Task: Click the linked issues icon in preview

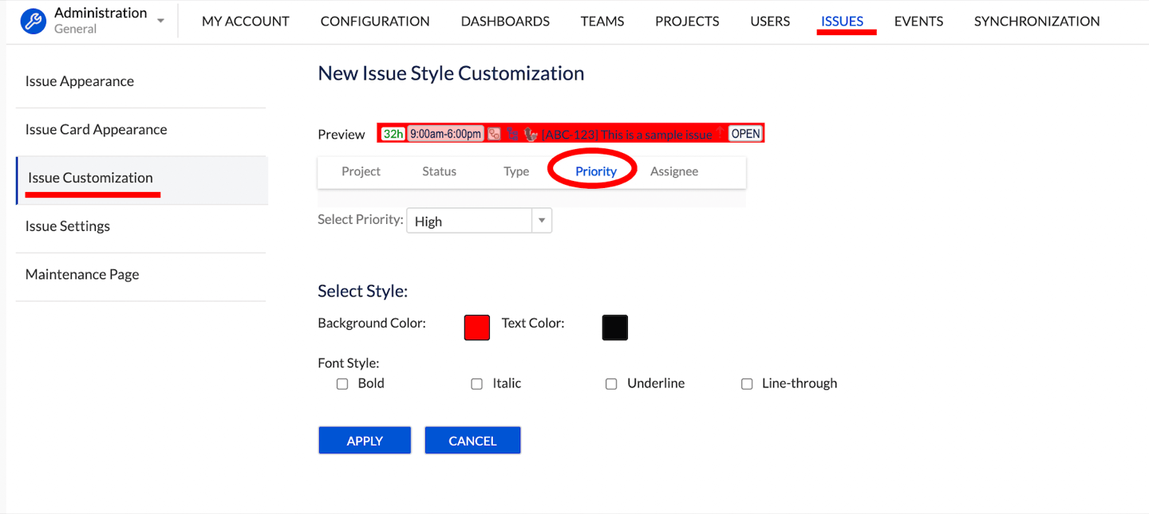Action: [494, 134]
